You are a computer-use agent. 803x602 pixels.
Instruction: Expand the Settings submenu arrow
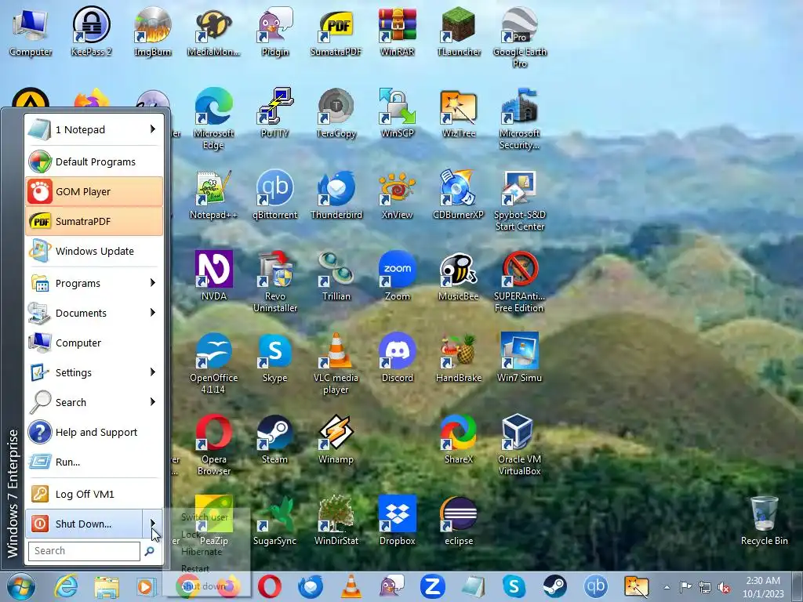[153, 372]
